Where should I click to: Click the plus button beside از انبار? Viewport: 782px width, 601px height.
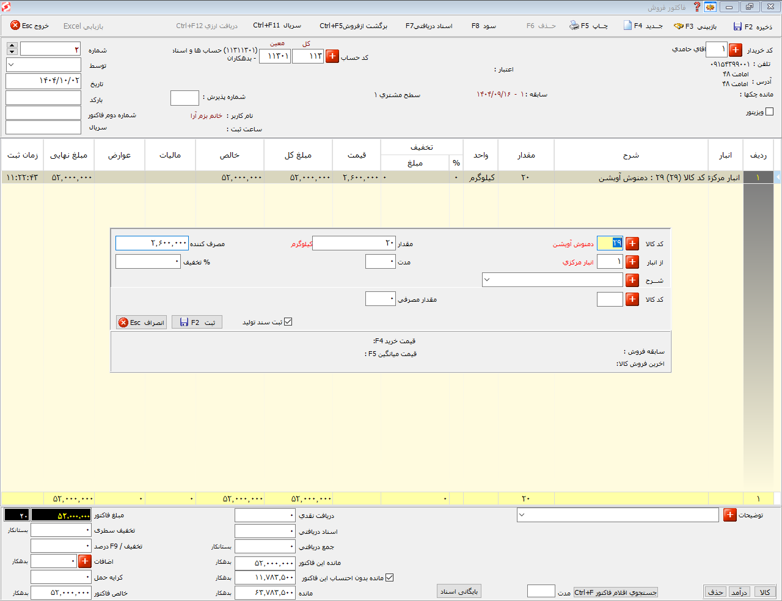pos(632,261)
